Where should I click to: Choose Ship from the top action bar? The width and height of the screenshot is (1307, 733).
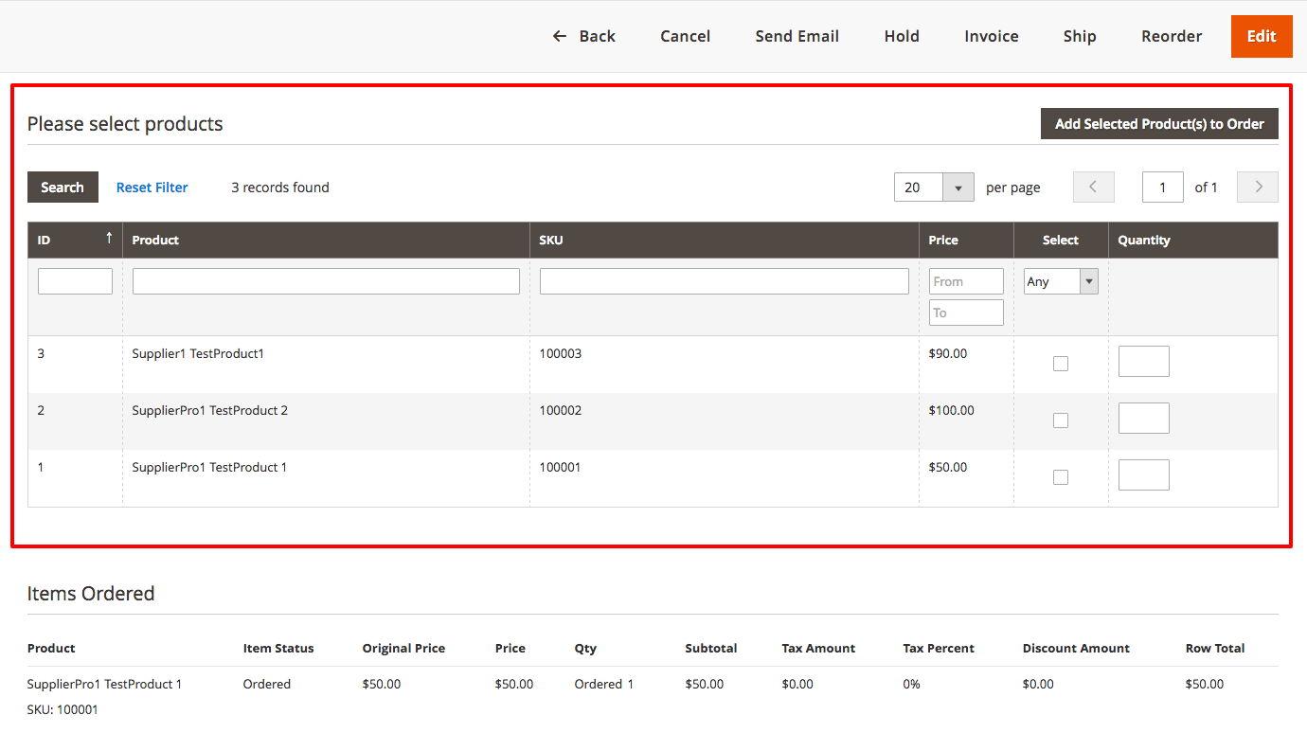pyautogui.click(x=1079, y=36)
